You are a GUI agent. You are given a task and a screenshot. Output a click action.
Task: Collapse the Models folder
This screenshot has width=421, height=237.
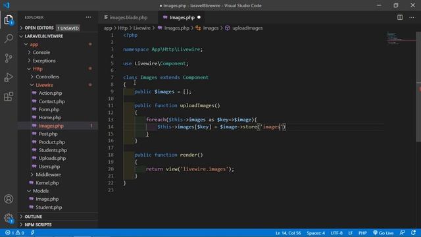[x=58, y=191]
